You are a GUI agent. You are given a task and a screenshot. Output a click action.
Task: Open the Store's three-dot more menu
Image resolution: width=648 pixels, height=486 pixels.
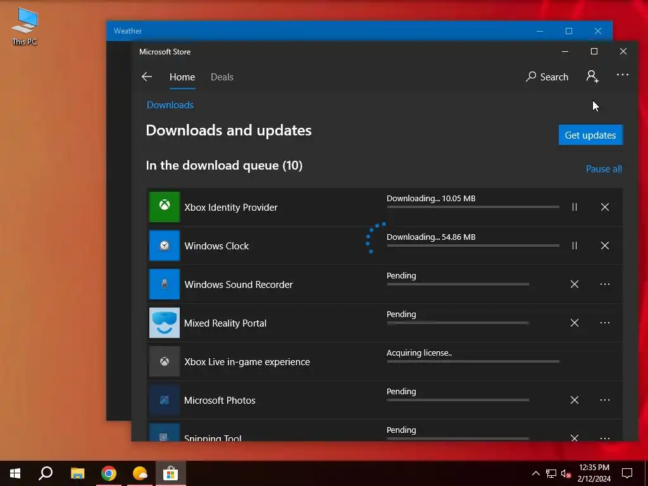[623, 75]
